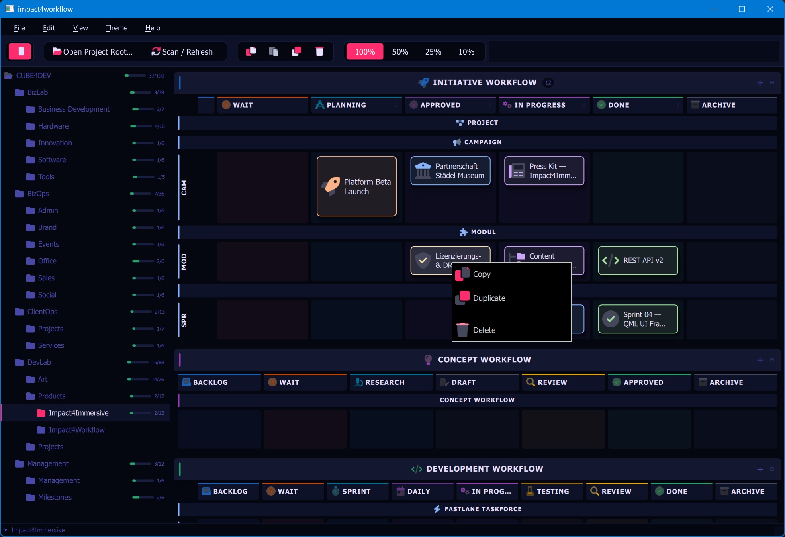Collapse the Development Workflow section icon
Screen dimensions: 785x537
[x=772, y=469]
